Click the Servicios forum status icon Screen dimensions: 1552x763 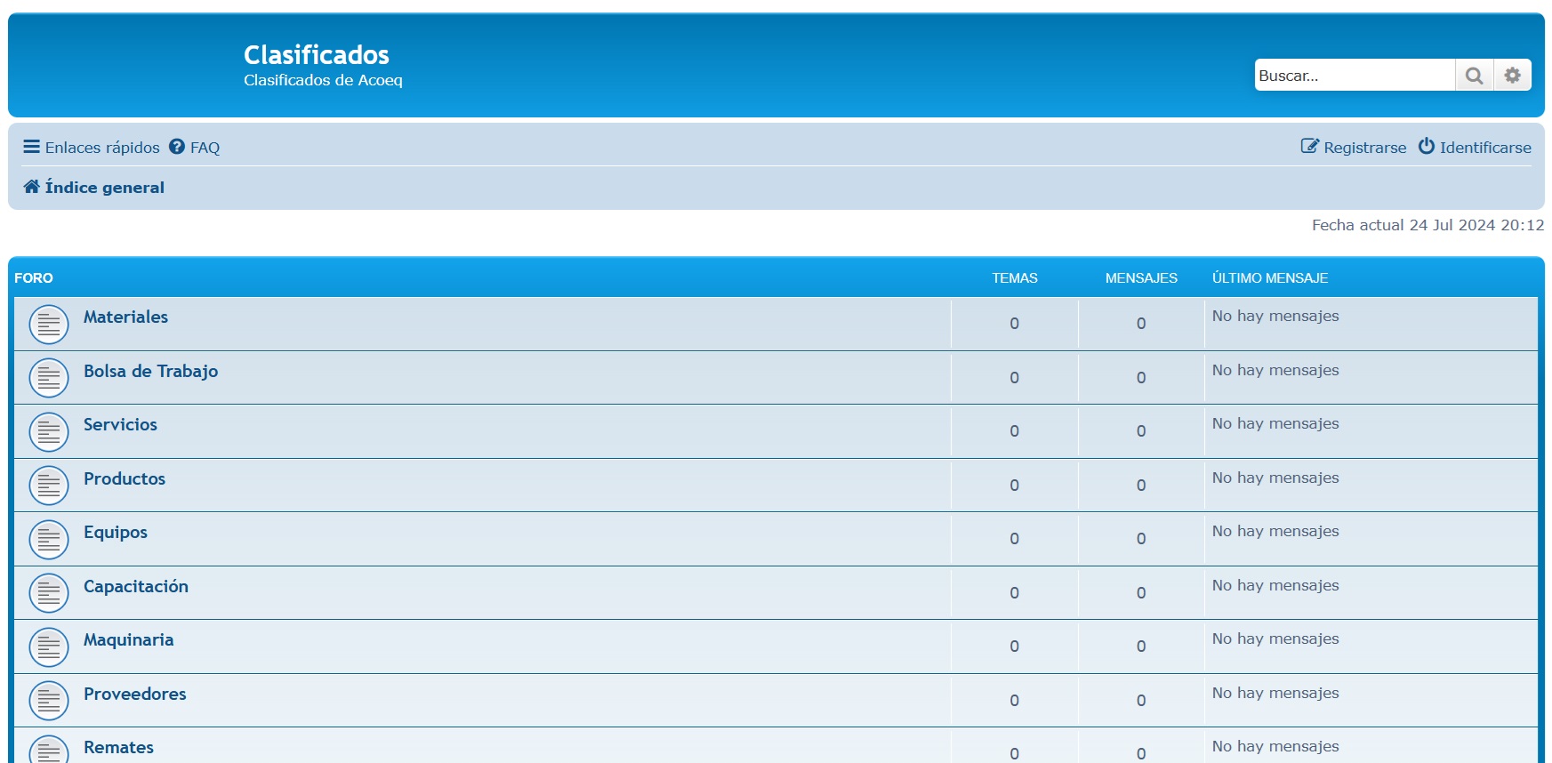click(x=49, y=432)
